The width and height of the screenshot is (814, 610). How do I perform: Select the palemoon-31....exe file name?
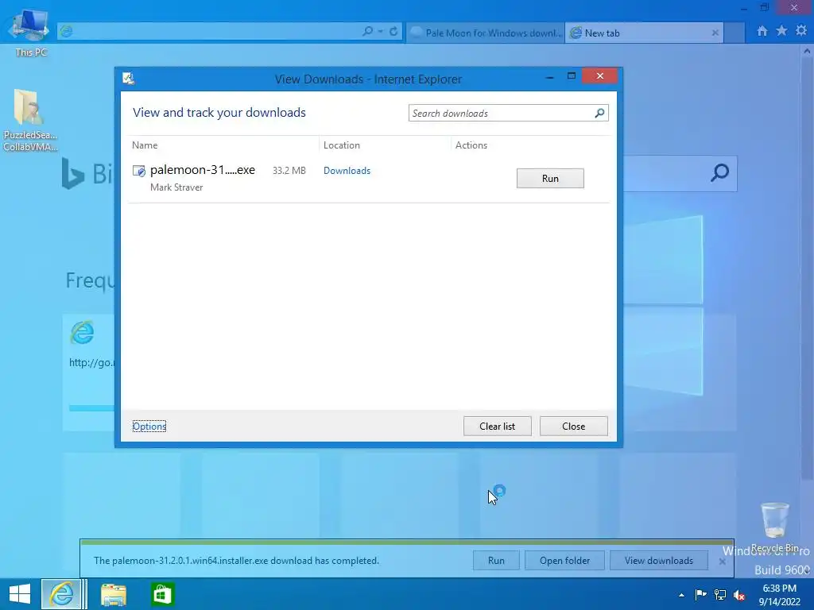point(203,170)
